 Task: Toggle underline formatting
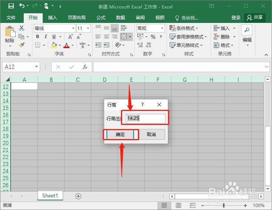click(x=54, y=37)
